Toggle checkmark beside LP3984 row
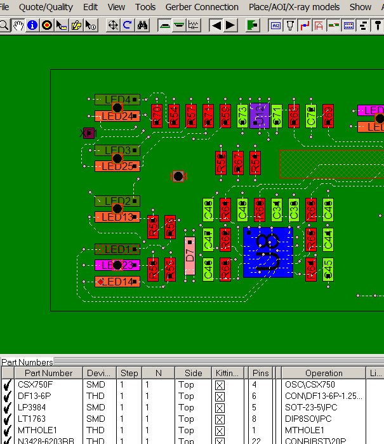The image size is (384, 444). click(8, 408)
